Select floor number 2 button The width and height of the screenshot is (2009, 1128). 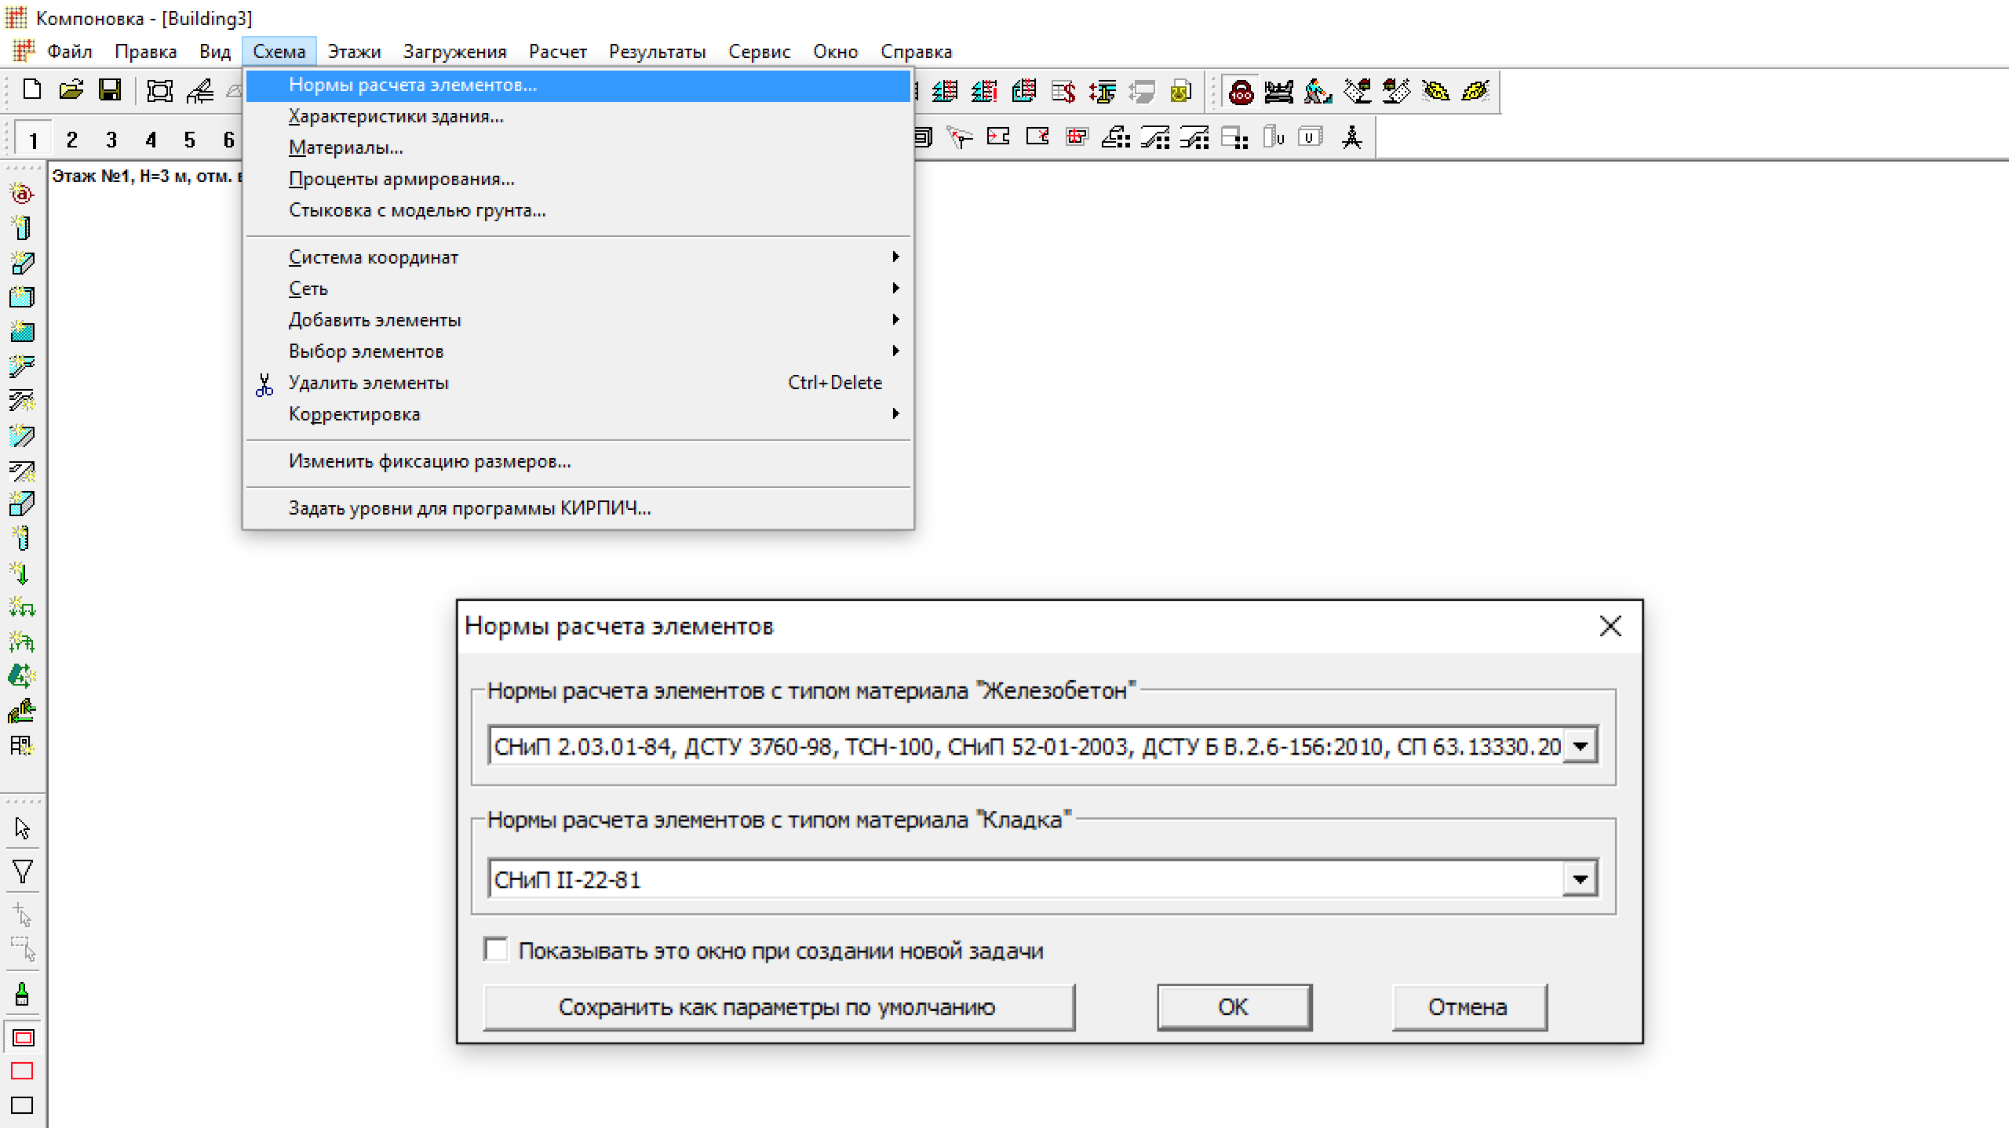[x=71, y=140]
